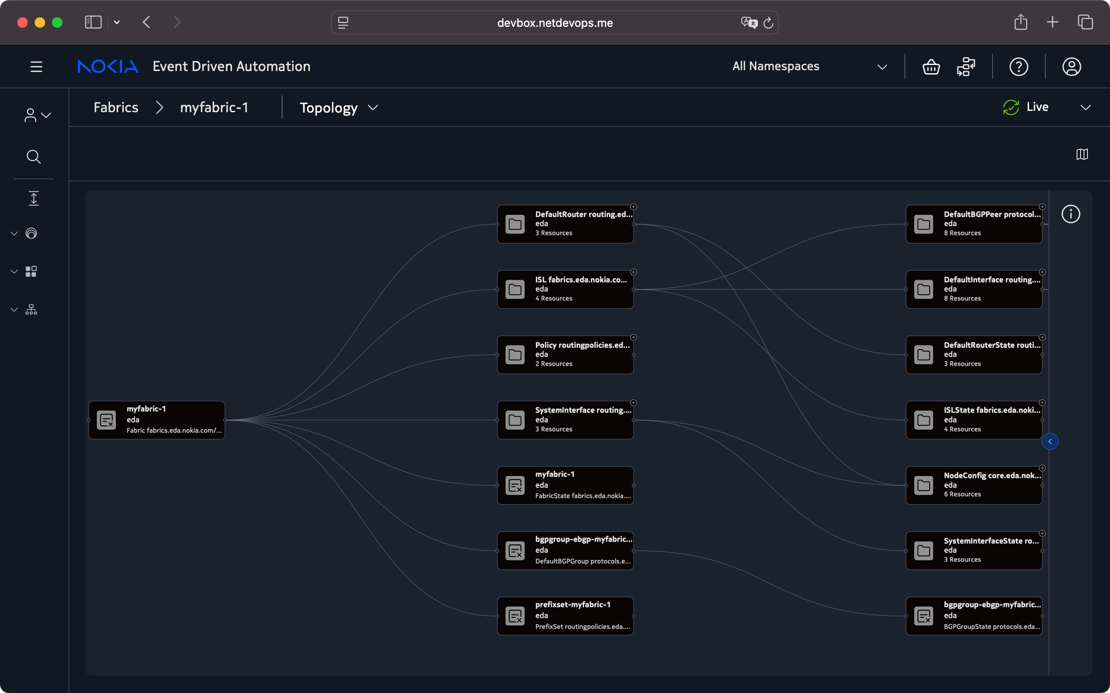Click the Fabrics breadcrumb link
Viewport: 1110px width, 693px height.
[116, 108]
